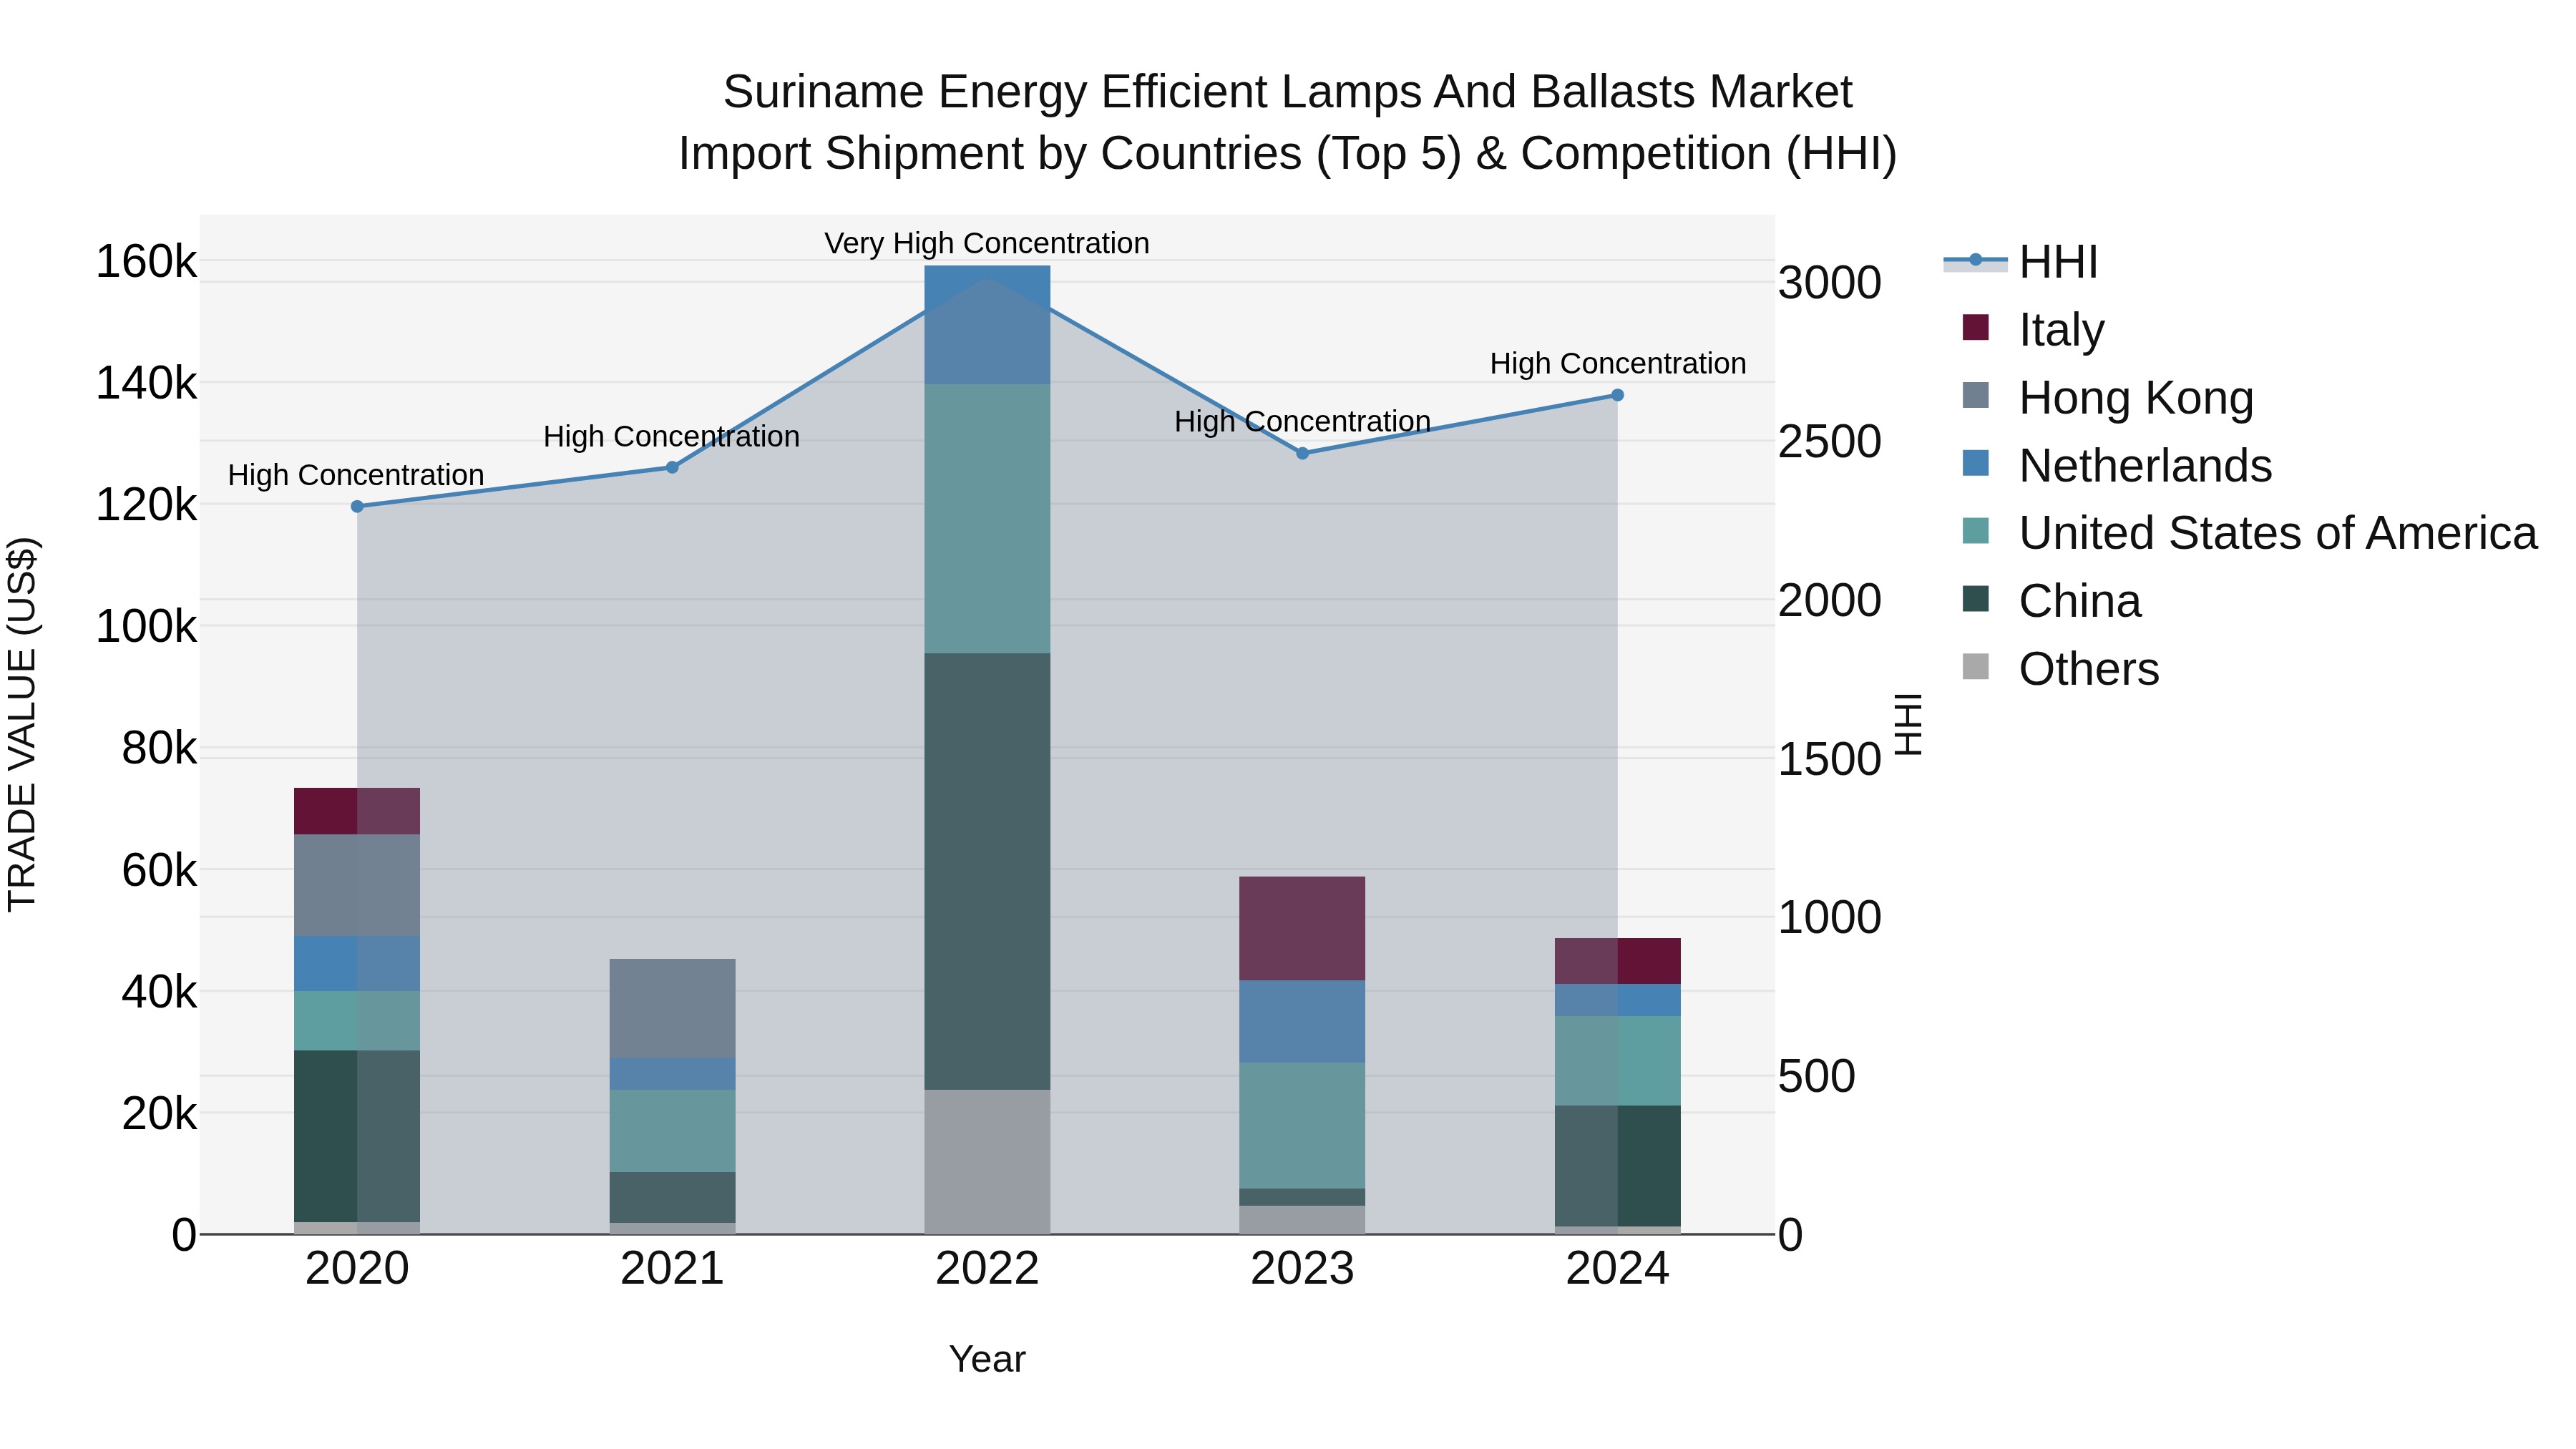Click the 2020 x-axis tick label

point(357,1269)
